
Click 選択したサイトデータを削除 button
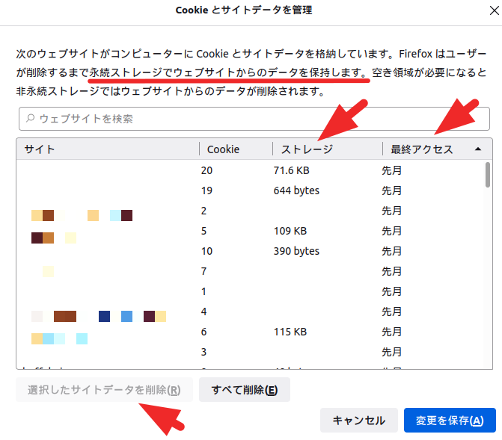tap(104, 390)
